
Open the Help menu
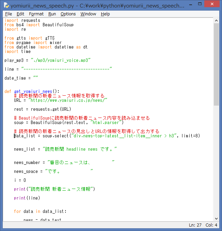tap(105, 14)
